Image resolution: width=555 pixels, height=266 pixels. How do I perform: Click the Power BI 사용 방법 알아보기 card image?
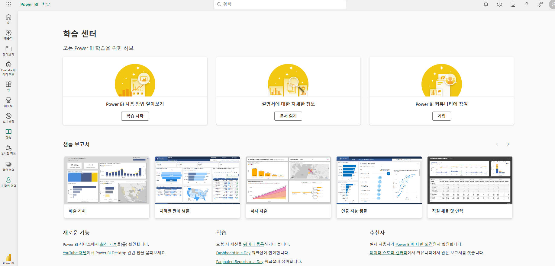tap(135, 80)
